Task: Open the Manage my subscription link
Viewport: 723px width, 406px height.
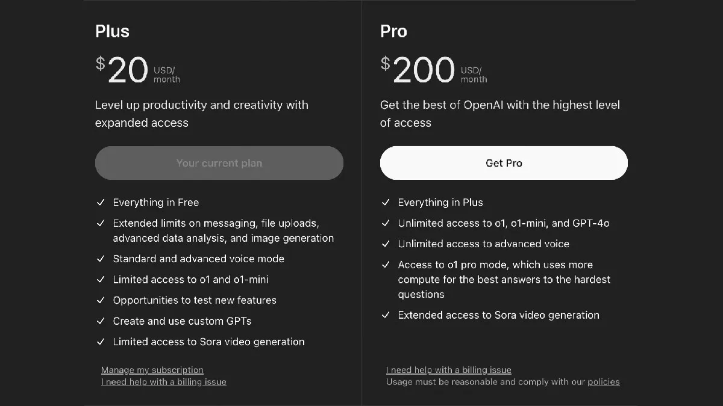Action: [152, 370]
